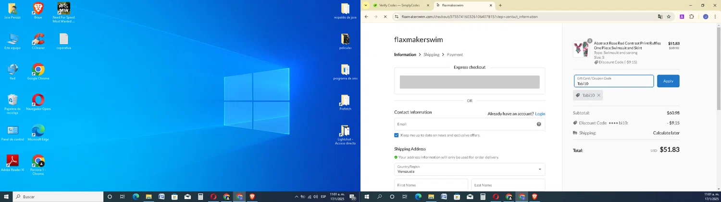This screenshot has height=202, width=721.
Task: Click the Gift Card / Coupon Code field
Action: (614, 81)
